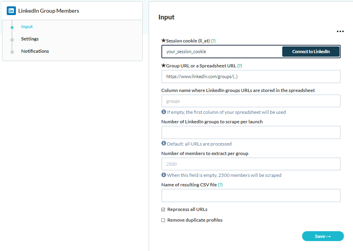The height and width of the screenshot is (251, 353).
Task: Click the LinkedIn logo icon
Action: tap(11, 11)
